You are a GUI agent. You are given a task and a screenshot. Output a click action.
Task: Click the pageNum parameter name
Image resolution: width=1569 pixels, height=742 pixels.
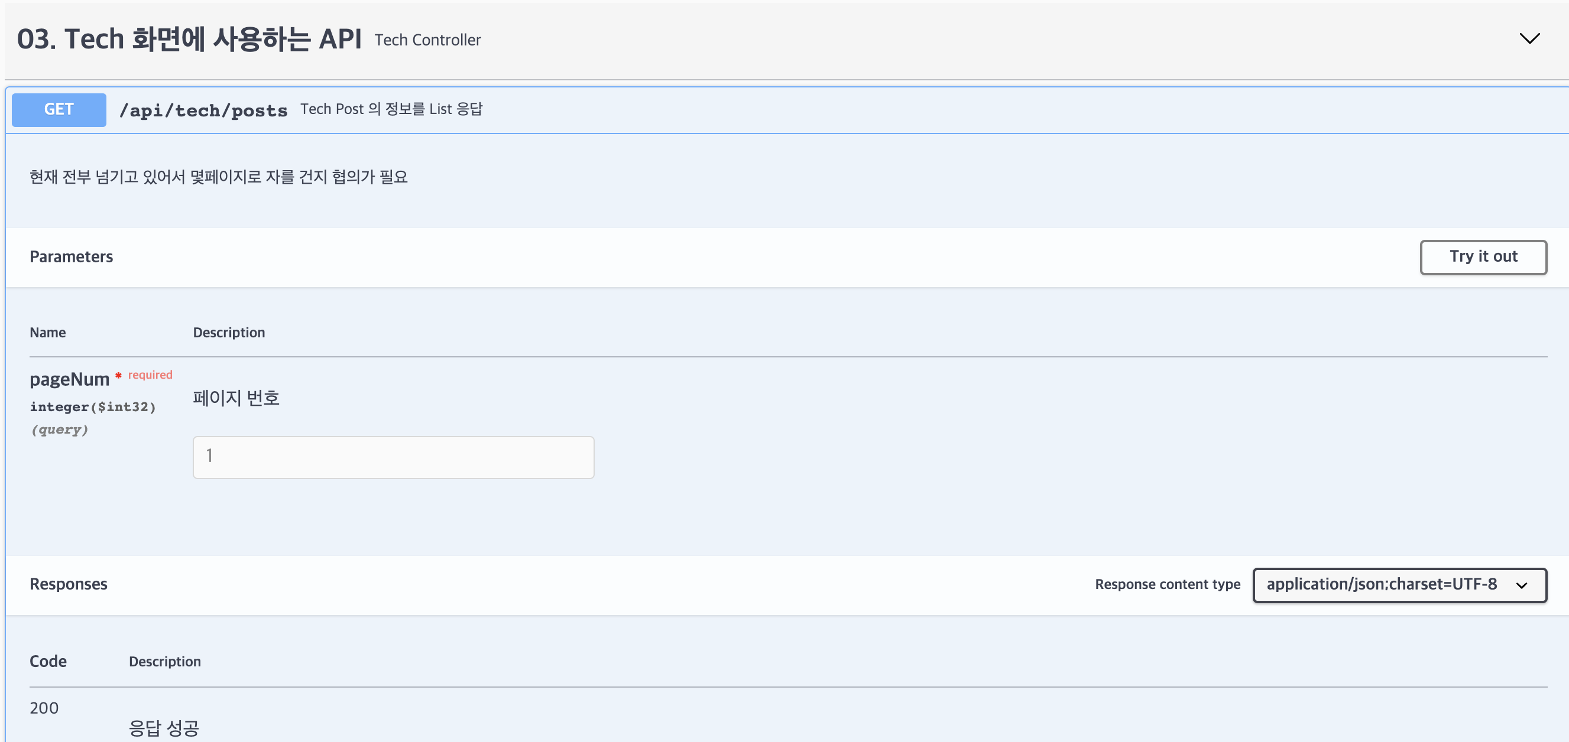coord(69,379)
